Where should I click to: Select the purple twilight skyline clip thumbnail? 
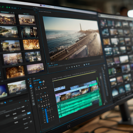pyautogui.click(x=35, y=68)
